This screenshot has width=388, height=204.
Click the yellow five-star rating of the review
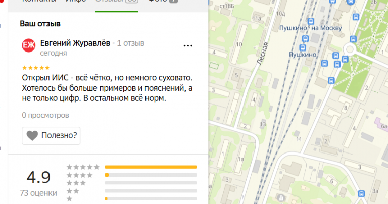pos(36,68)
